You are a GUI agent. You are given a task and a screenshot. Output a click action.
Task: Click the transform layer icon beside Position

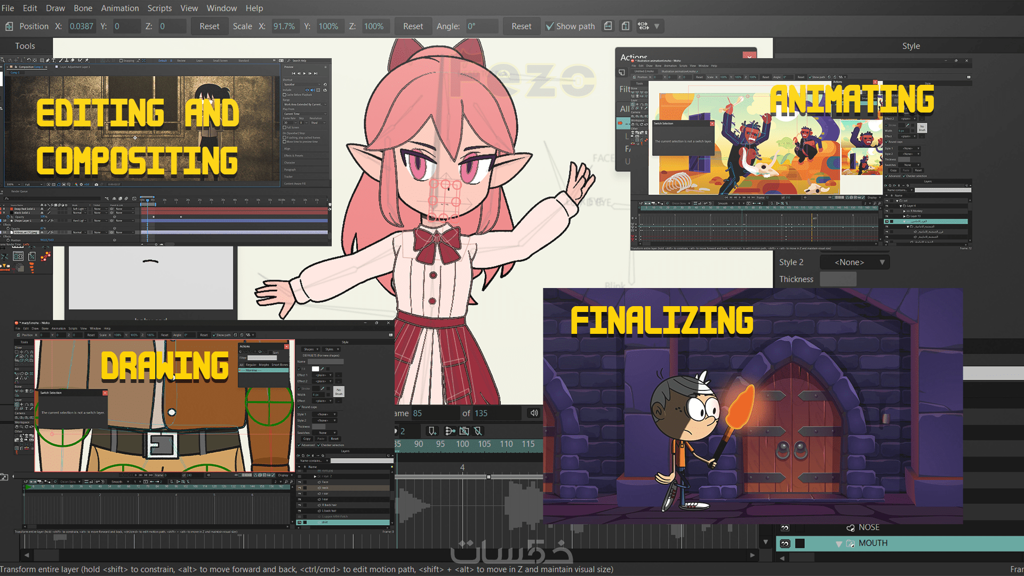tap(9, 26)
